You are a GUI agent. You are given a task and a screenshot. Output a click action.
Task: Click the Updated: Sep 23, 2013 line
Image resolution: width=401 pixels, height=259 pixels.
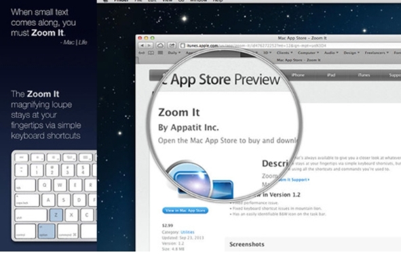(183, 238)
